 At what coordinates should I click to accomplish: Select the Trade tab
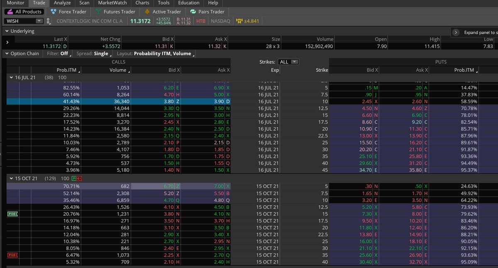(x=39, y=3)
